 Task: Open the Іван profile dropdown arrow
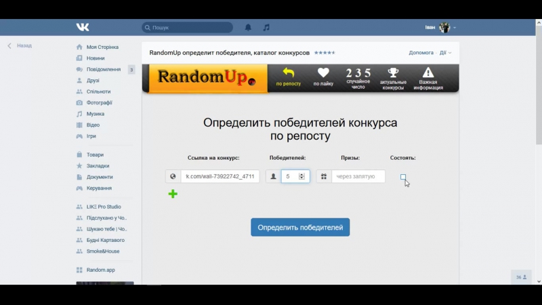(455, 28)
